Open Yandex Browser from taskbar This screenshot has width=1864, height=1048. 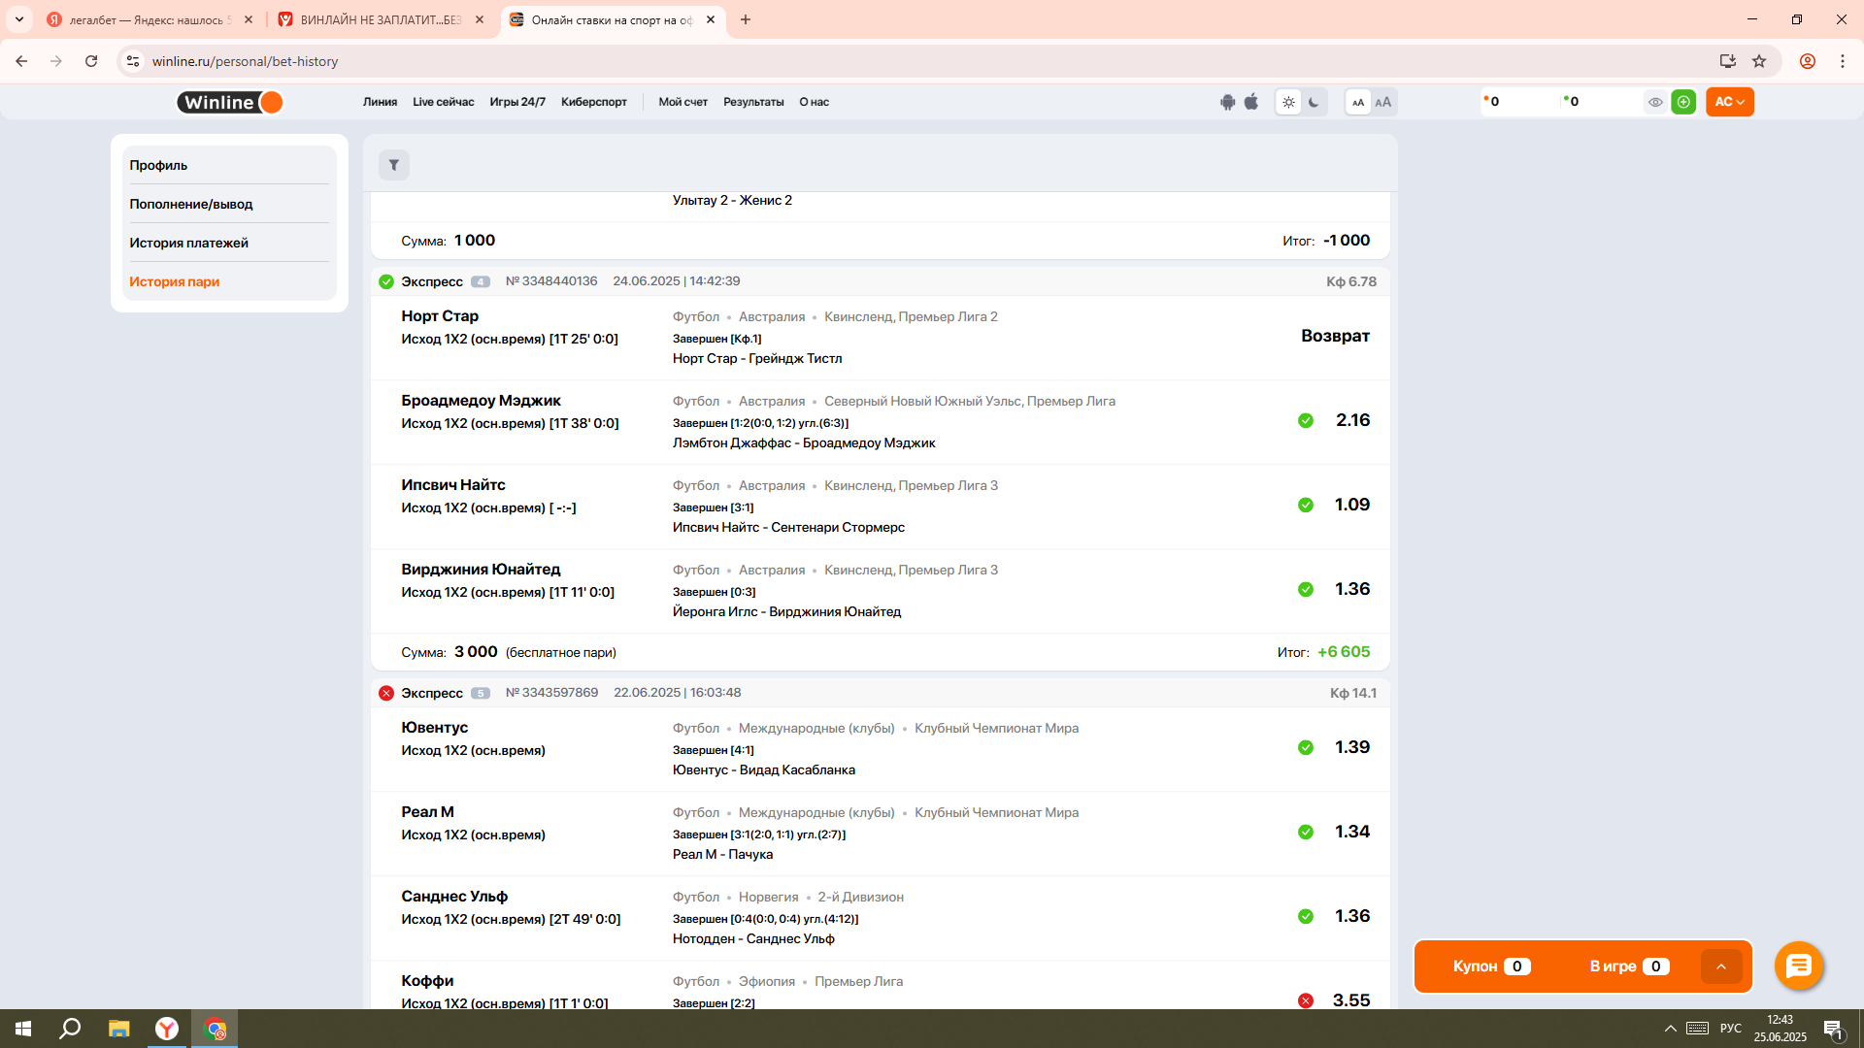point(167,1029)
